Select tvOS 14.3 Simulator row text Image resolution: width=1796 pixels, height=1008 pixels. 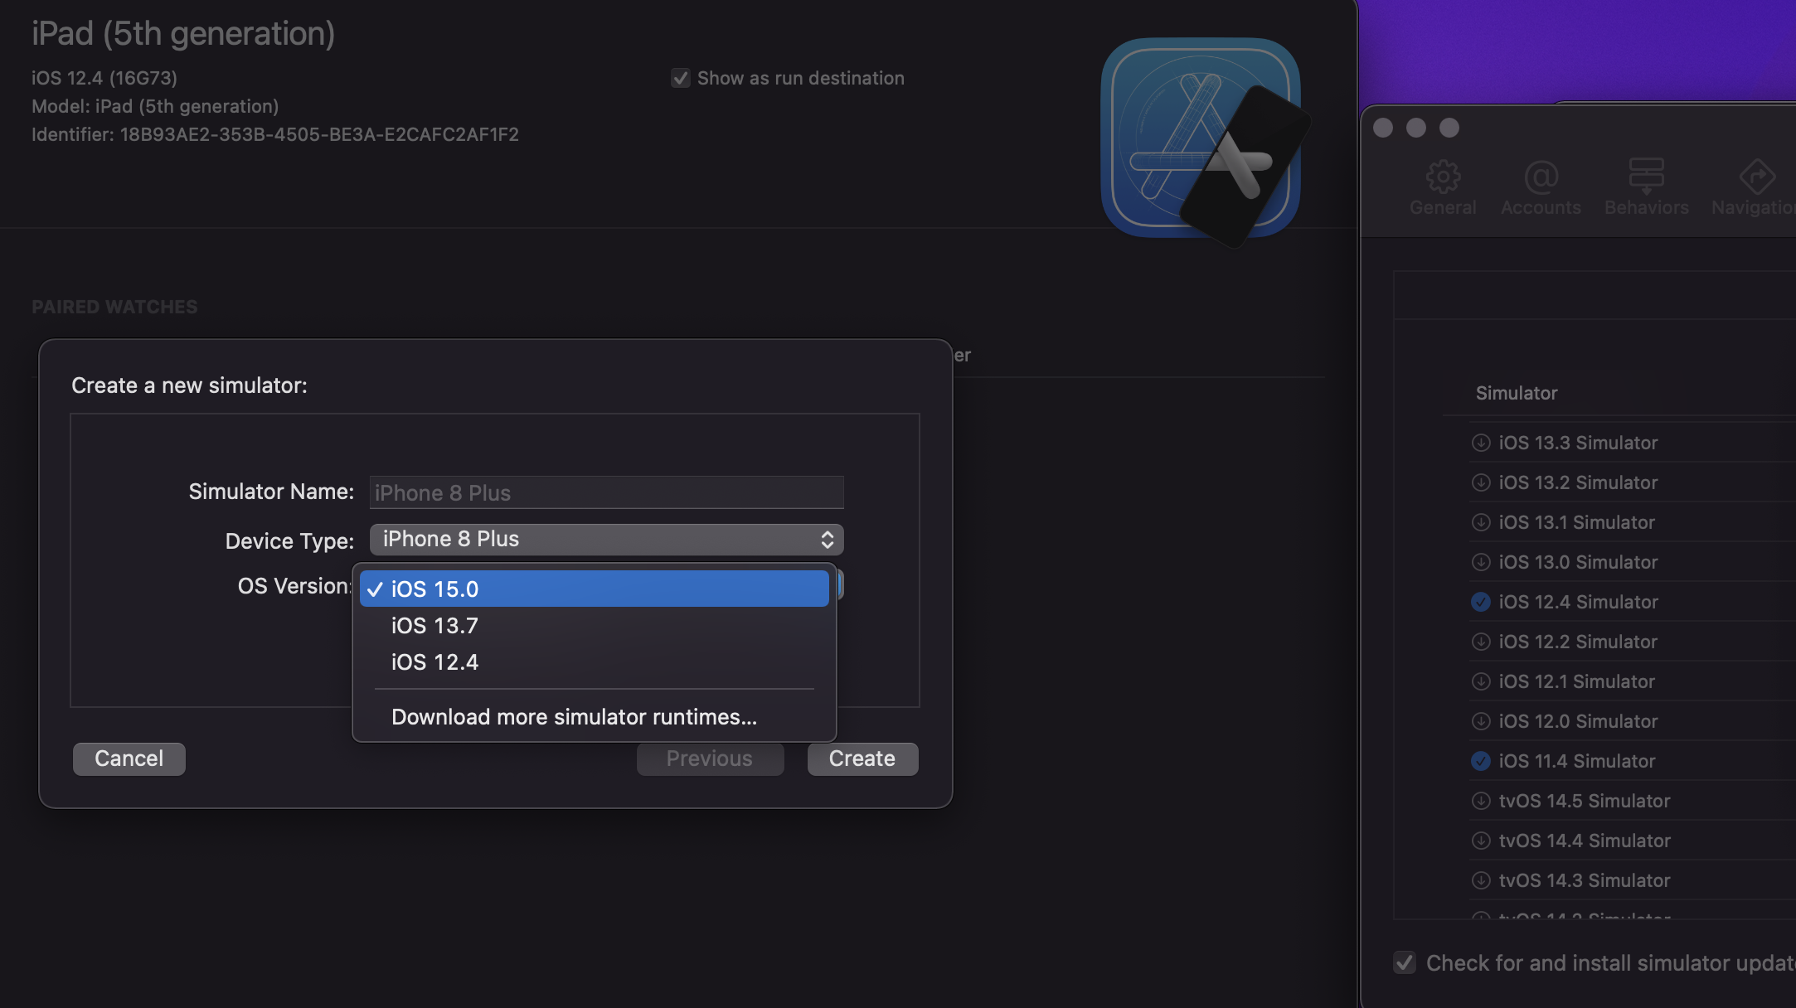[1584, 880]
